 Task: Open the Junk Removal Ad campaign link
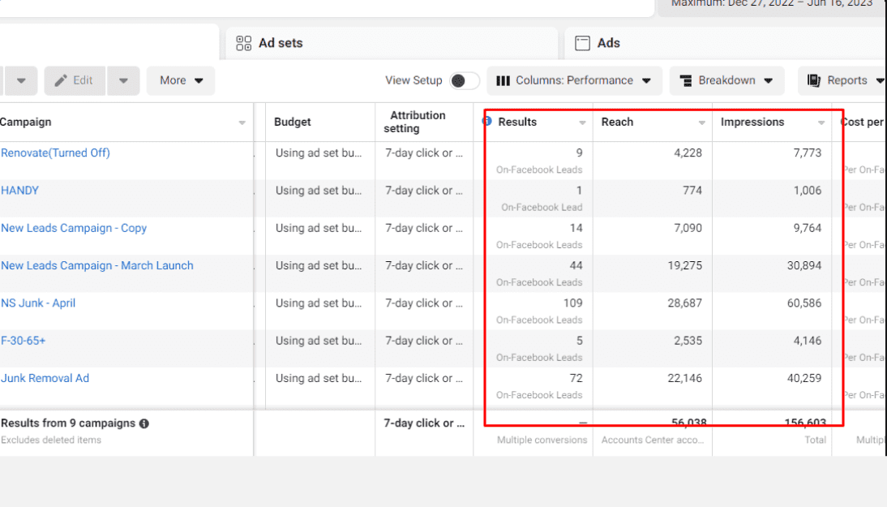coord(45,378)
